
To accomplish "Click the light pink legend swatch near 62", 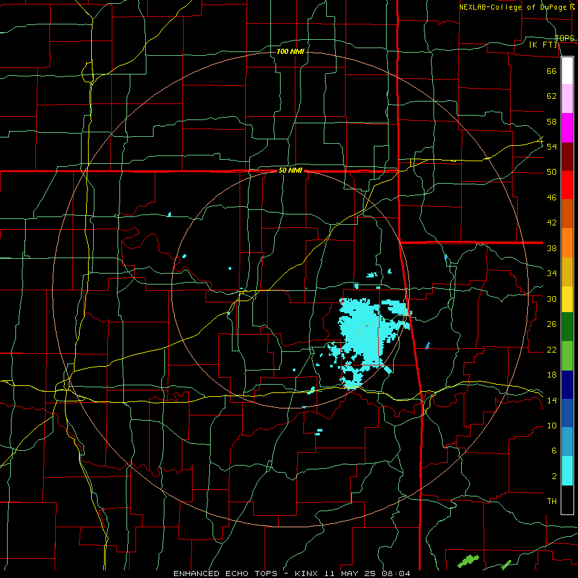I will tap(567, 99).
